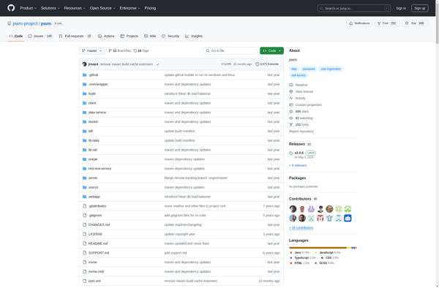The height and width of the screenshot is (288, 439).
Task: Open the Pull requests tab
Action: [x=75, y=36]
